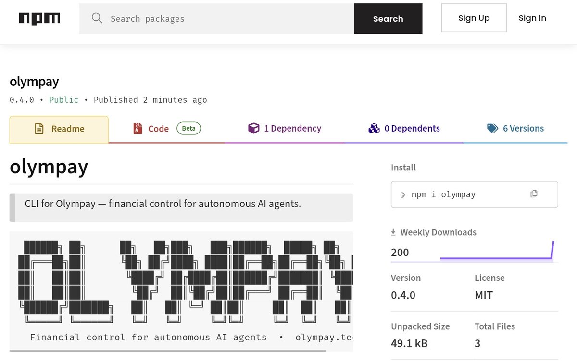
Task: Open the 6 Versions tab
Action: click(515, 129)
